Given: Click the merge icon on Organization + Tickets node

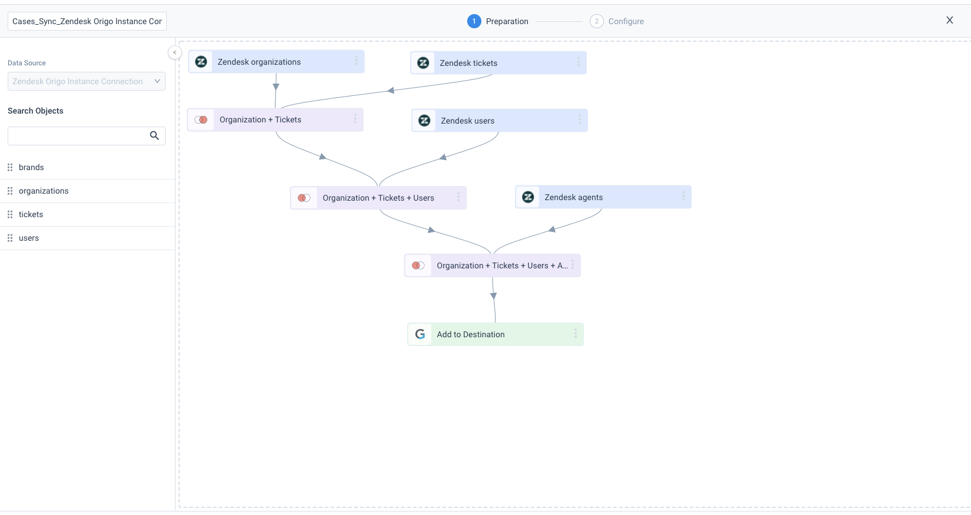Looking at the screenshot, I should pos(201,119).
